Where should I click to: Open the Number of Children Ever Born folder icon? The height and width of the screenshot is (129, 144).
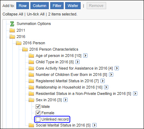31,75
